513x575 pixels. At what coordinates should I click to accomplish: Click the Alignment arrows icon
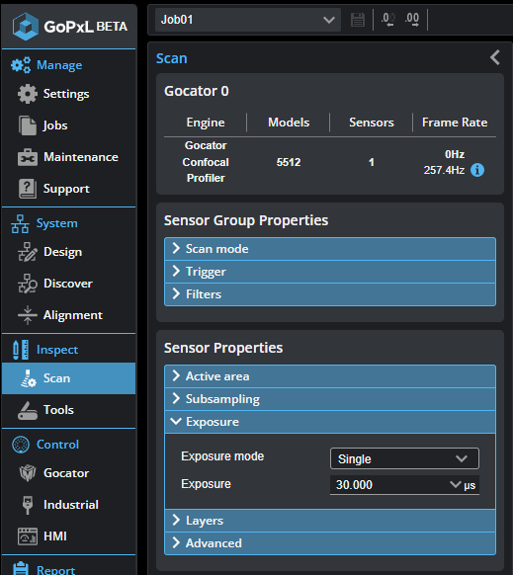[28, 315]
